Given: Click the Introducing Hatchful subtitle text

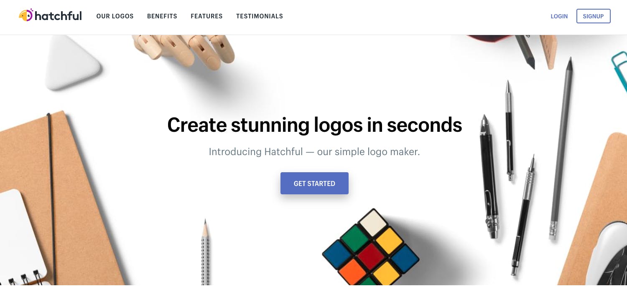Looking at the screenshot, I should click(314, 152).
